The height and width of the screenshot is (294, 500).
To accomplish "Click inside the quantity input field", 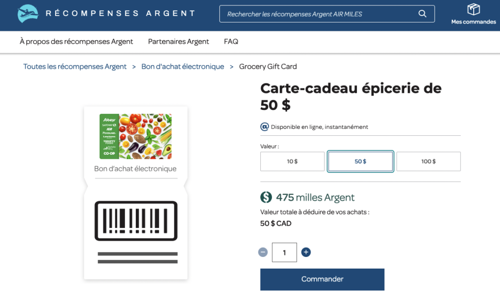I will (x=284, y=252).
